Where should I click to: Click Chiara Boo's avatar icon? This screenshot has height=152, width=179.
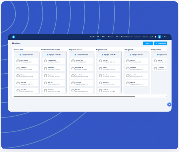(155, 68)
